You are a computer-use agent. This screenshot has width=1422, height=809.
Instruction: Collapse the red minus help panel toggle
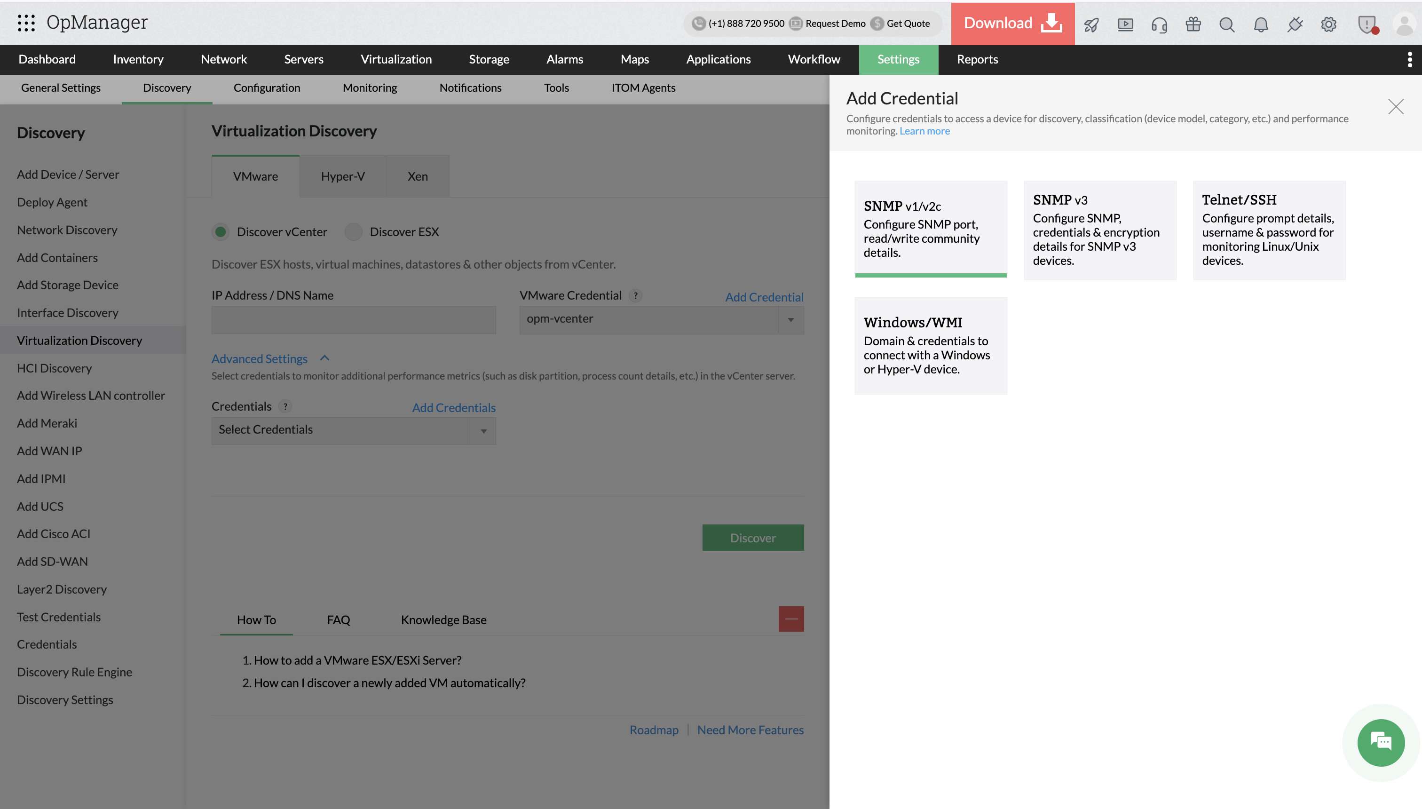[791, 619]
